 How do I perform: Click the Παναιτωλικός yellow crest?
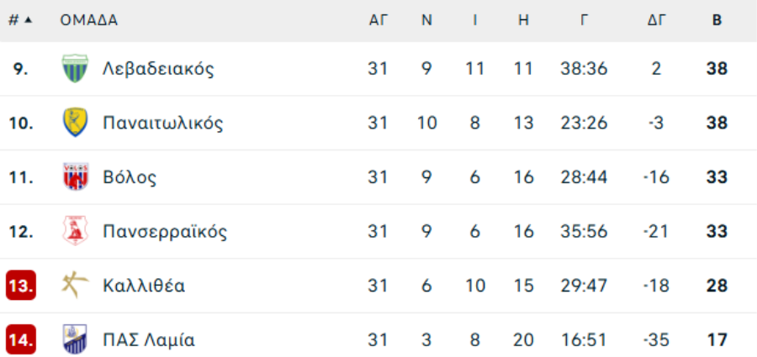pyautogui.click(x=75, y=123)
